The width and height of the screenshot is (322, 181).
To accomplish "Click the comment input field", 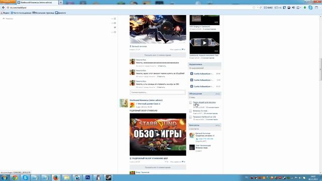I will (x=157, y=93).
